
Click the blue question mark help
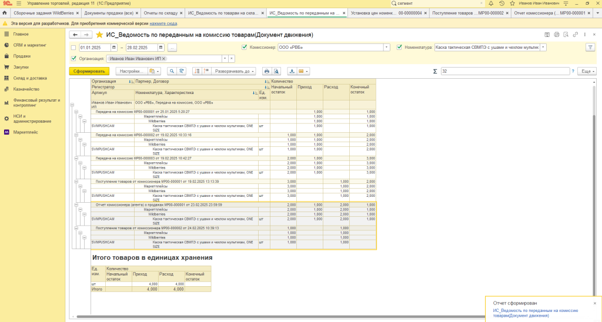click(573, 71)
